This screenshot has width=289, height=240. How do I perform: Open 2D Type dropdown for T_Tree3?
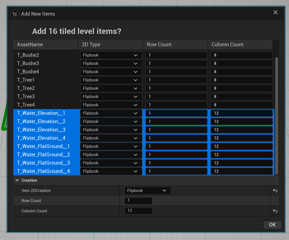[x=111, y=97]
